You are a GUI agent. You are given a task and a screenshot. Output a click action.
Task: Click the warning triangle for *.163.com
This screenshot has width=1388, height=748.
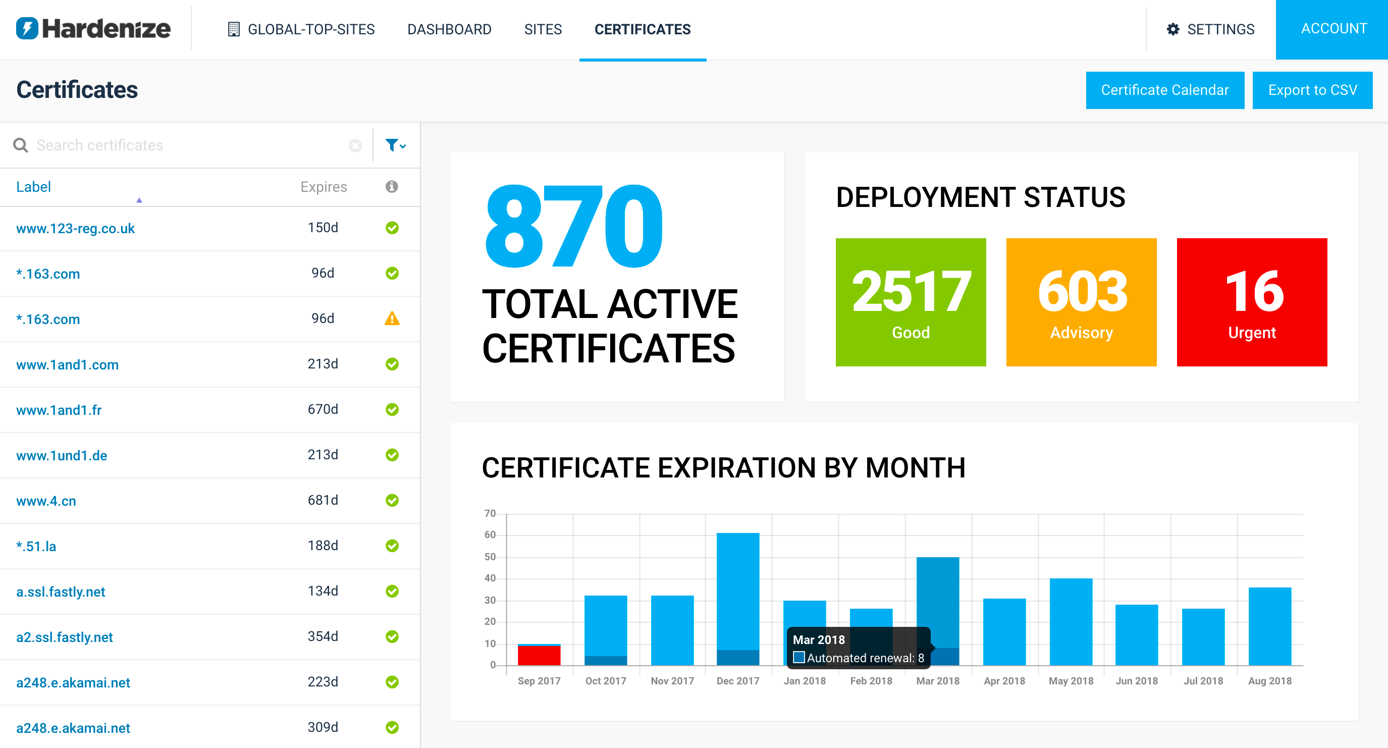pos(392,318)
